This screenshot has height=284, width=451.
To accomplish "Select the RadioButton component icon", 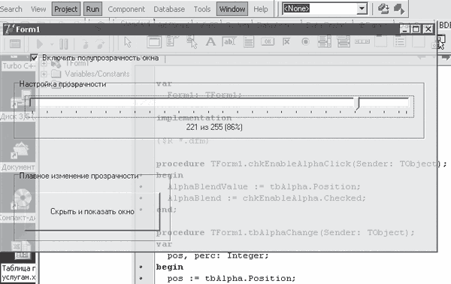I will (305, 42).
